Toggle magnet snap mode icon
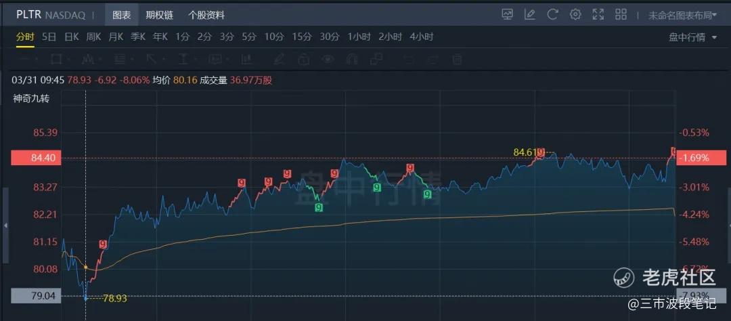 pyautogui.click(x=352, y=59)
